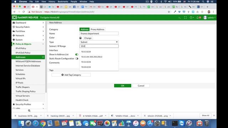Open Chrome icon in dock
Viewport: 228px width, 128px height.
pyautogui.click(x=43, y=123)
